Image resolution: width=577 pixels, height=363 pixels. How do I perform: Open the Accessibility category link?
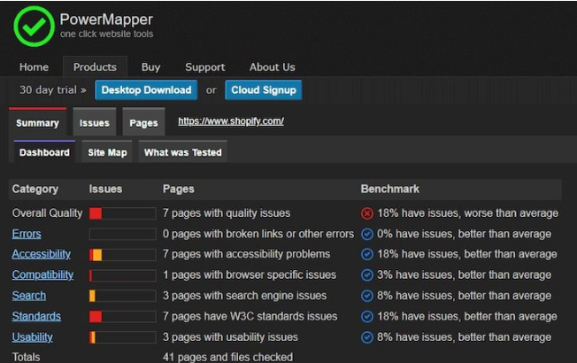(x=42, y=254)
